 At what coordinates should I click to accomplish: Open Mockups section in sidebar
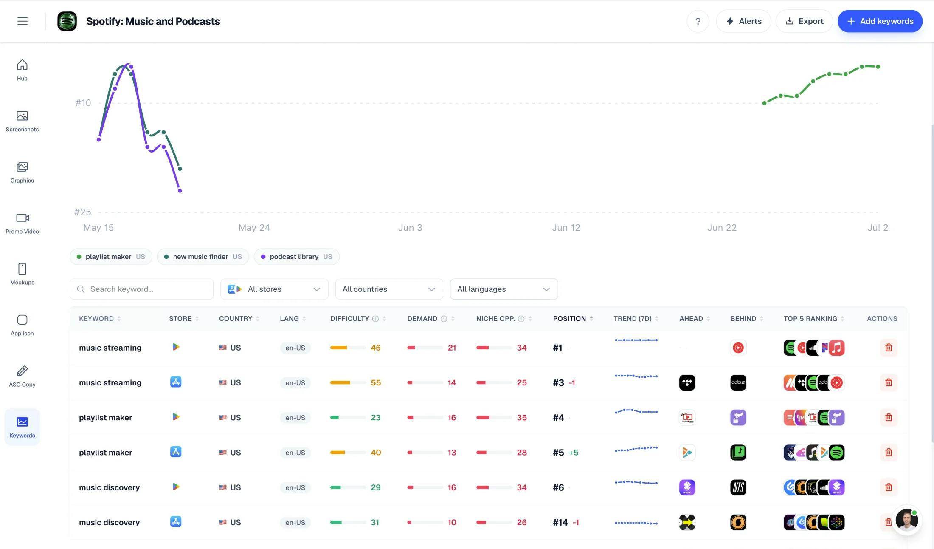22,274
